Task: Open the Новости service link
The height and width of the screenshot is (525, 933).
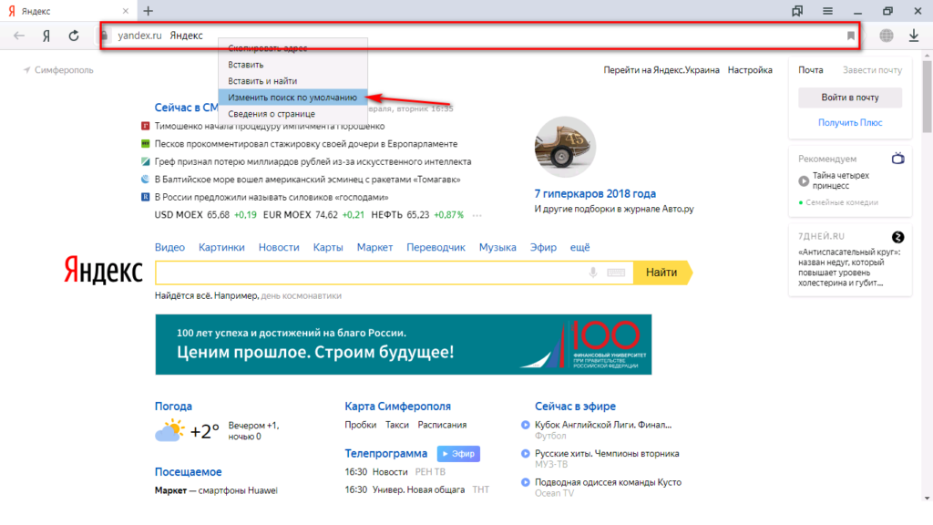Action: [279, 247]
